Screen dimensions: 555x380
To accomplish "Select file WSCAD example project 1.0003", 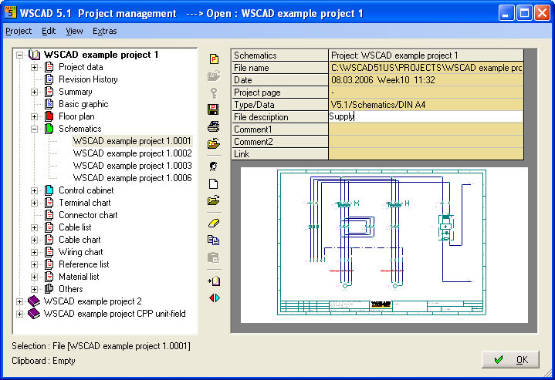I will [x=132, y=166].
